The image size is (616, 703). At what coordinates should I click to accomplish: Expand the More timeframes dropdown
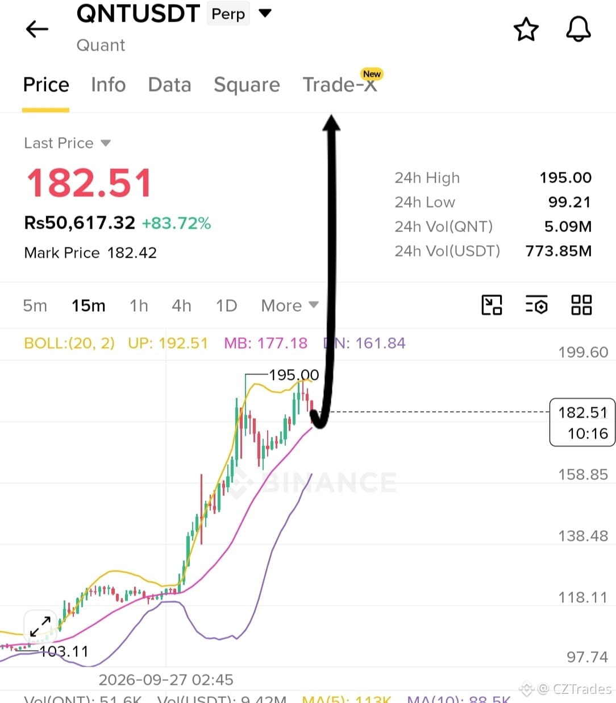pos(290,305)
